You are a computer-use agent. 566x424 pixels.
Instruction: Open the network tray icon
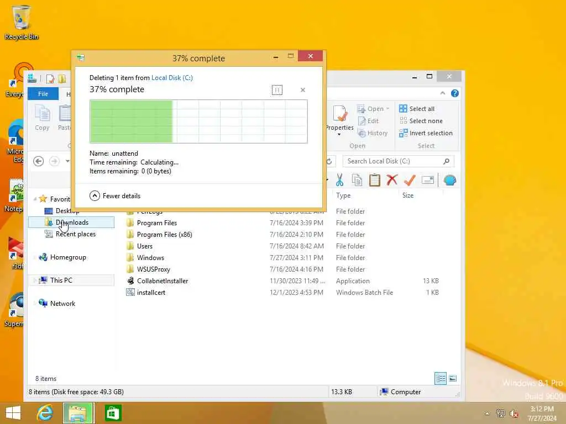(x=500, y=413)
